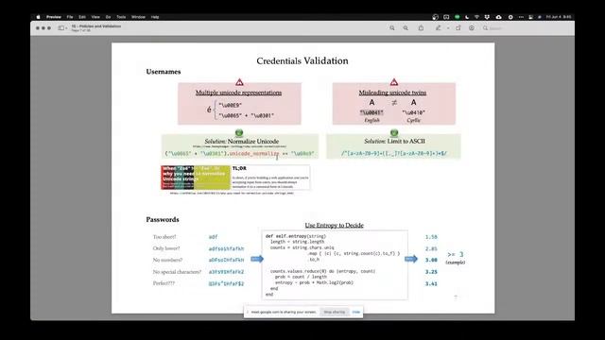Click the 'Perfect???' label
The image size is (605, 340).
(x=164, y=283)
